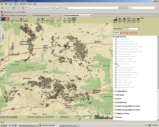Check the PLSS group checkbox
This screenshot has height=127, width=159.
pyautogui.click(x=77, y=118)
